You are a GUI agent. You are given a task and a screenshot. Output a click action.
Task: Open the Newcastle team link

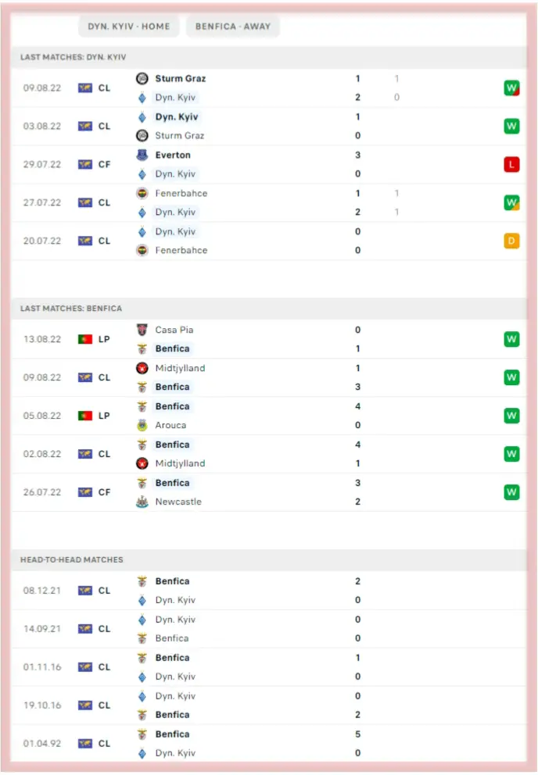coord(178,502)
